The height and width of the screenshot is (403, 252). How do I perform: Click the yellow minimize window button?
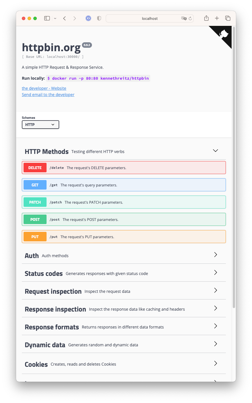click(29, 18)
